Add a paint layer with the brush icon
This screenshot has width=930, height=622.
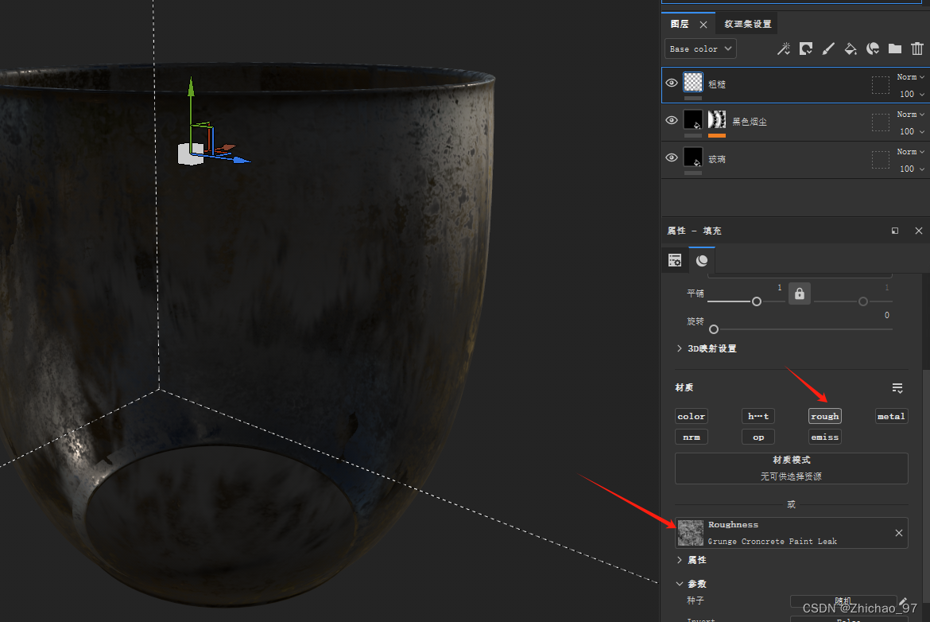[828, 49]
